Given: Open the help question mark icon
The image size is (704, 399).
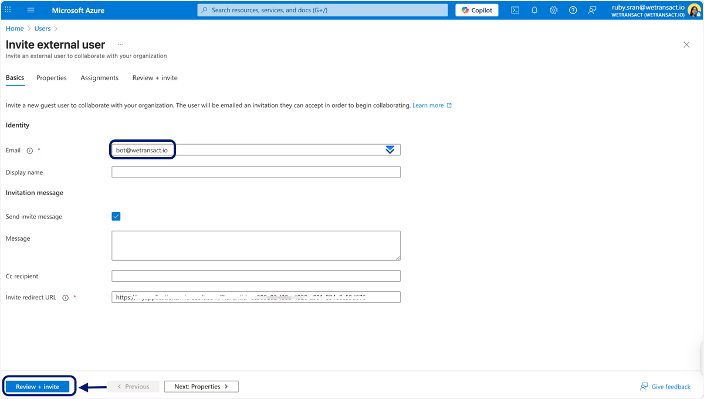Looking at the screenshot, I should [x=573, y=10].
